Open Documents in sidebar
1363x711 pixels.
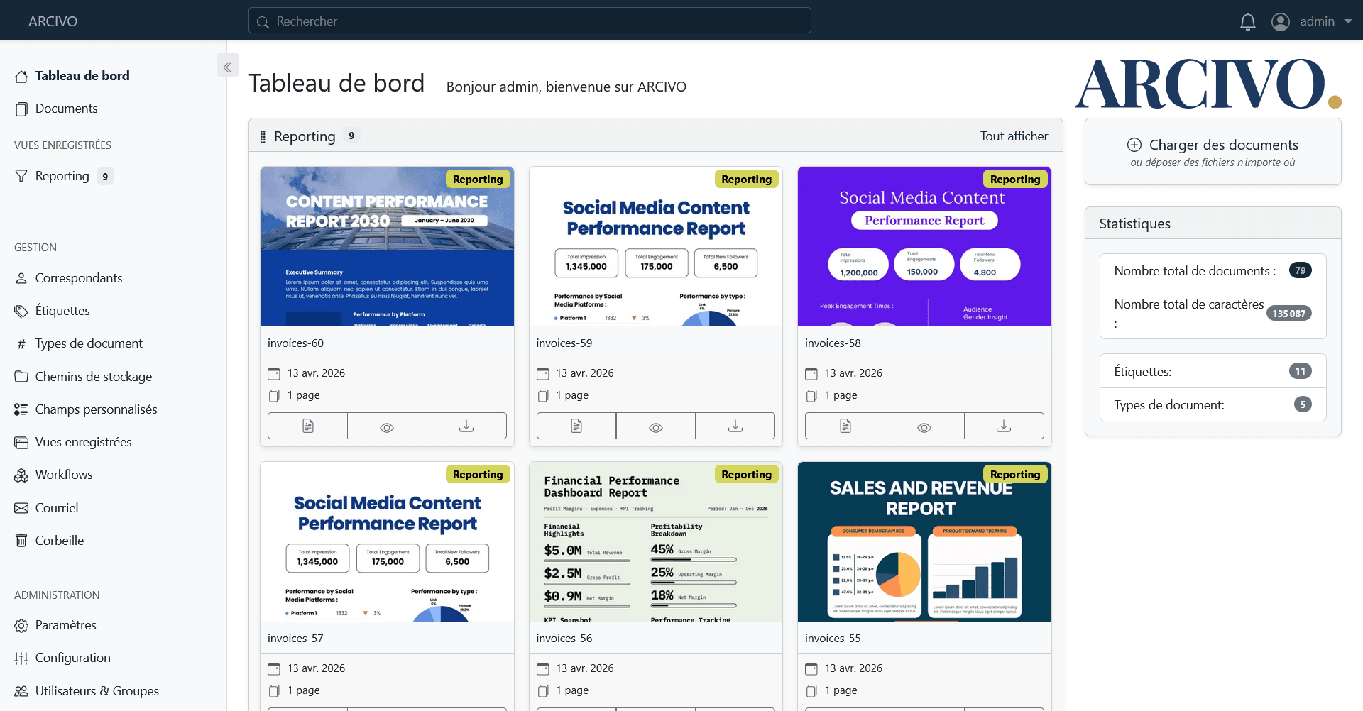click(x=56, y=109)
